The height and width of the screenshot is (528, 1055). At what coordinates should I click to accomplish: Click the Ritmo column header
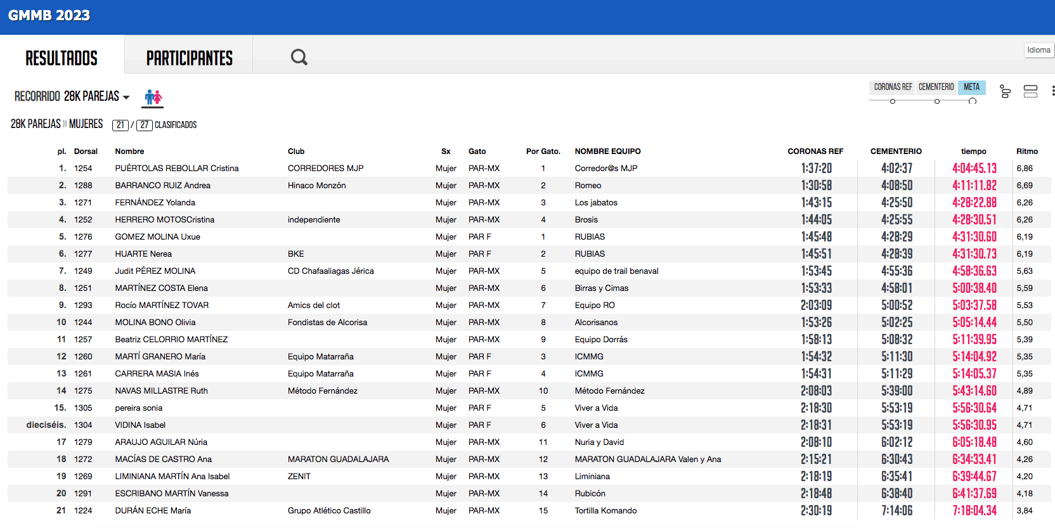tap(1026, 151)
